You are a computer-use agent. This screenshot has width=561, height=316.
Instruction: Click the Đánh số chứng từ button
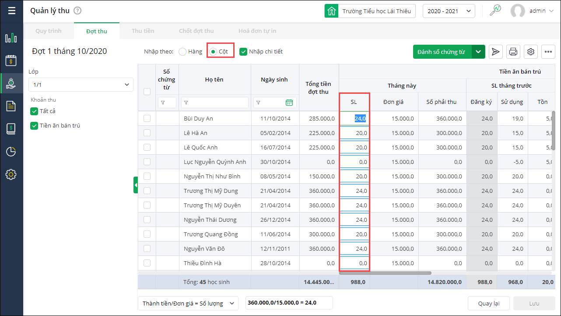point(442,52)
